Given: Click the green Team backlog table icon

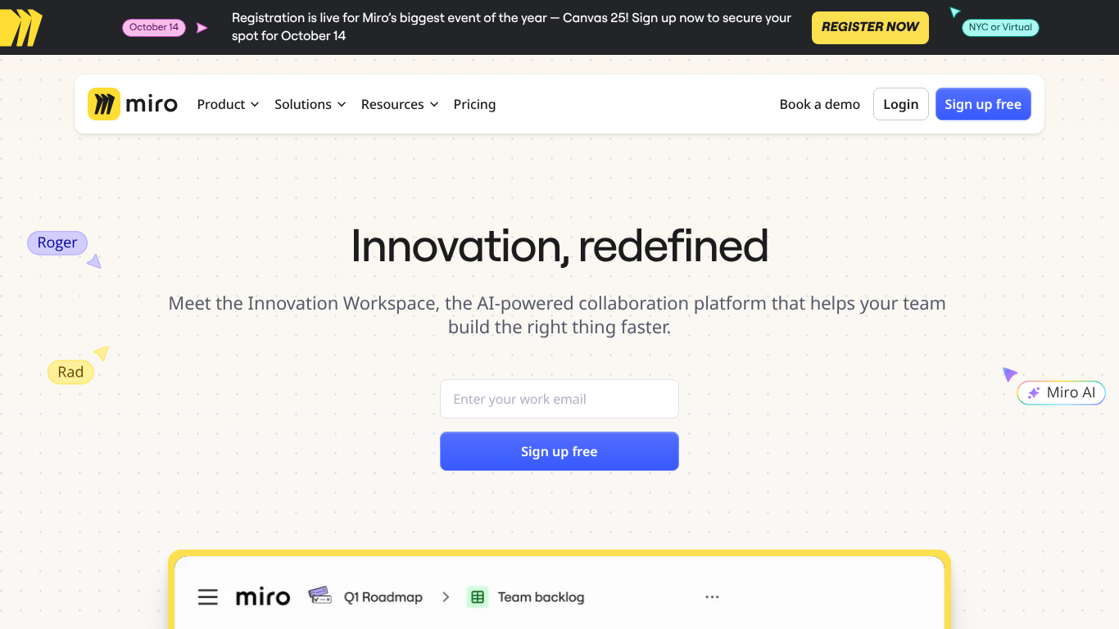Looking at the screenshot, I should point(477,597).
